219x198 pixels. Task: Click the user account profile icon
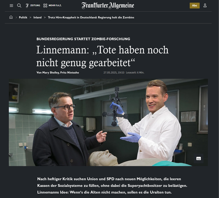tap(205, 6)
